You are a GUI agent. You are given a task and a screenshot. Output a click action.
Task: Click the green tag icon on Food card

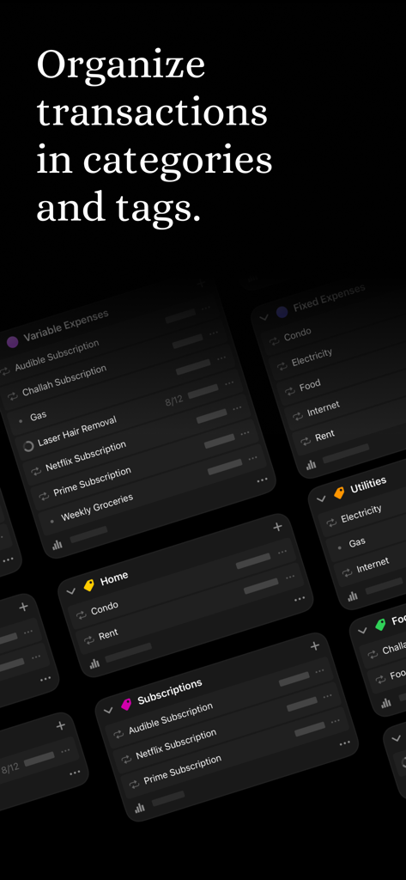(381, 624)
